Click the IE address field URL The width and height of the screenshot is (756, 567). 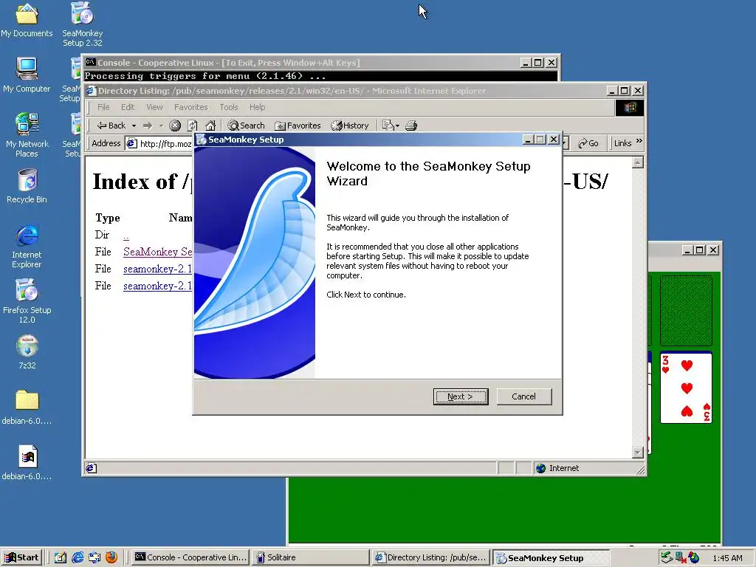[x=166, y=144]
